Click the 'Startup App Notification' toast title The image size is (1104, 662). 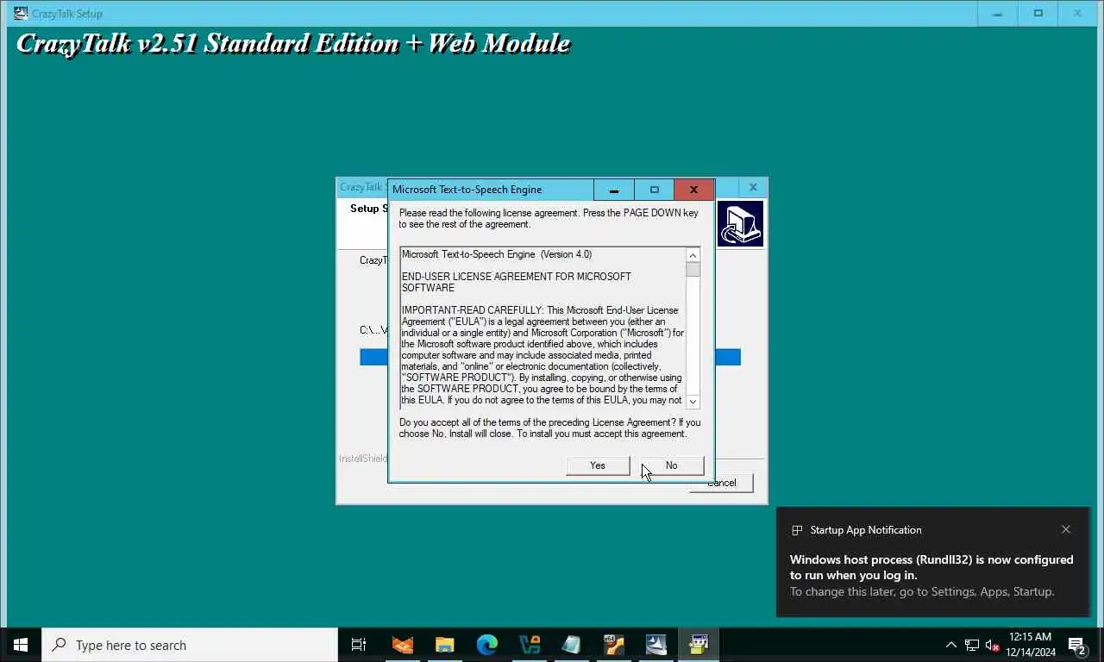coord(866,530)
